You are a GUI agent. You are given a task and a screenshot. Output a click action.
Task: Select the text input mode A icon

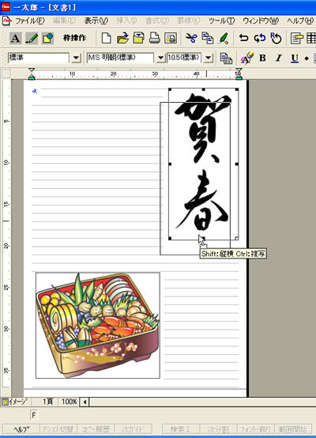click(15, 38)
